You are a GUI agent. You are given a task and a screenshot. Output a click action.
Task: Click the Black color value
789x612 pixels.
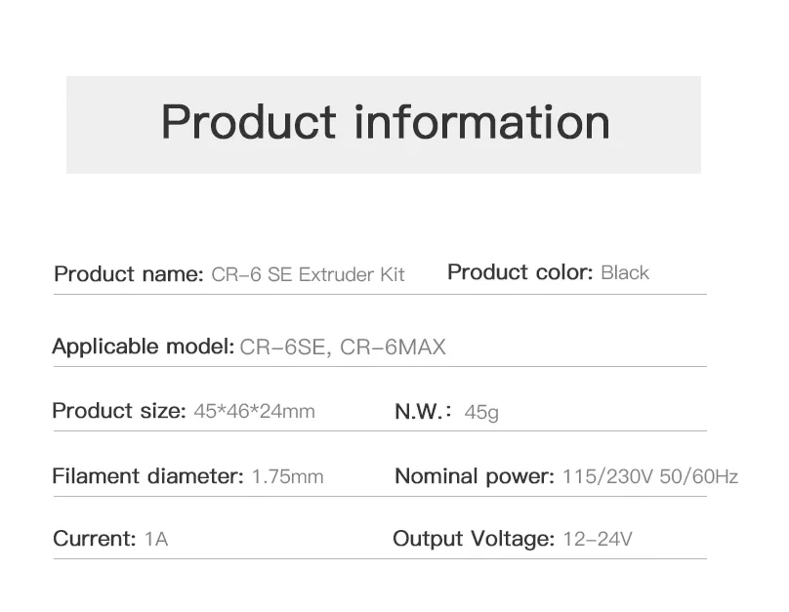coord(625,272)
